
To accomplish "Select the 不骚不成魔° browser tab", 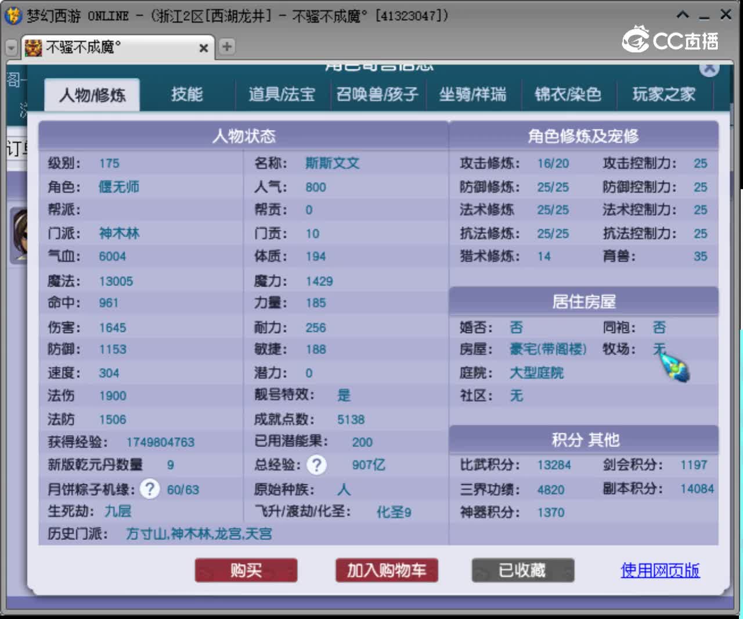I will (x=117, y=47).
